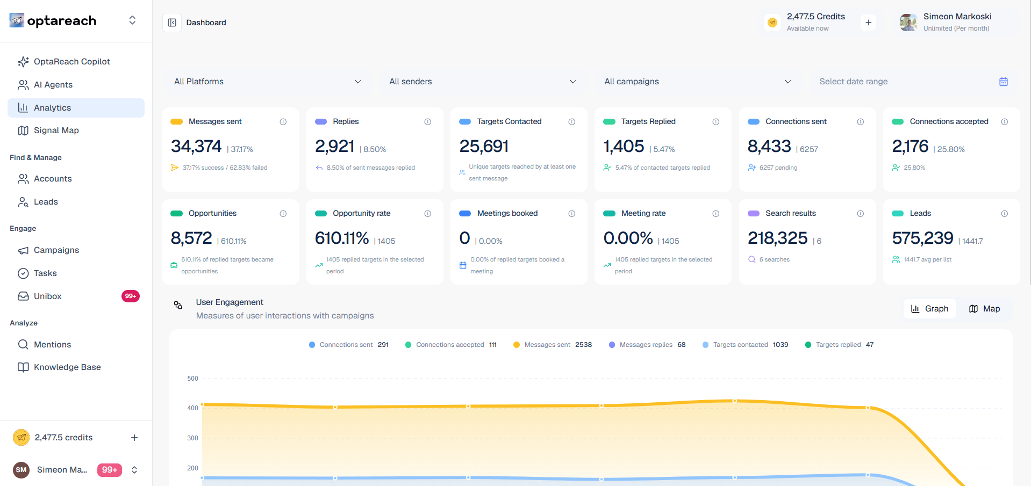Click the 218,325 Search results value
This screenshot has height=486, width=1031.
pos(778,238)
